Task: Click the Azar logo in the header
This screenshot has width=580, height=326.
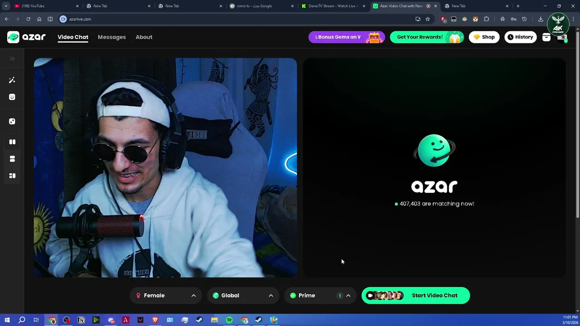Action: click(26, 37)
